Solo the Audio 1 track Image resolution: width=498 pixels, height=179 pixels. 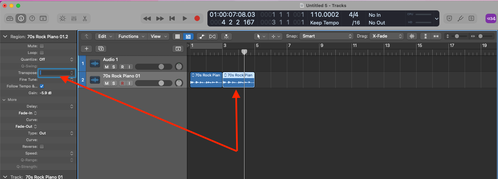(114, 67)
